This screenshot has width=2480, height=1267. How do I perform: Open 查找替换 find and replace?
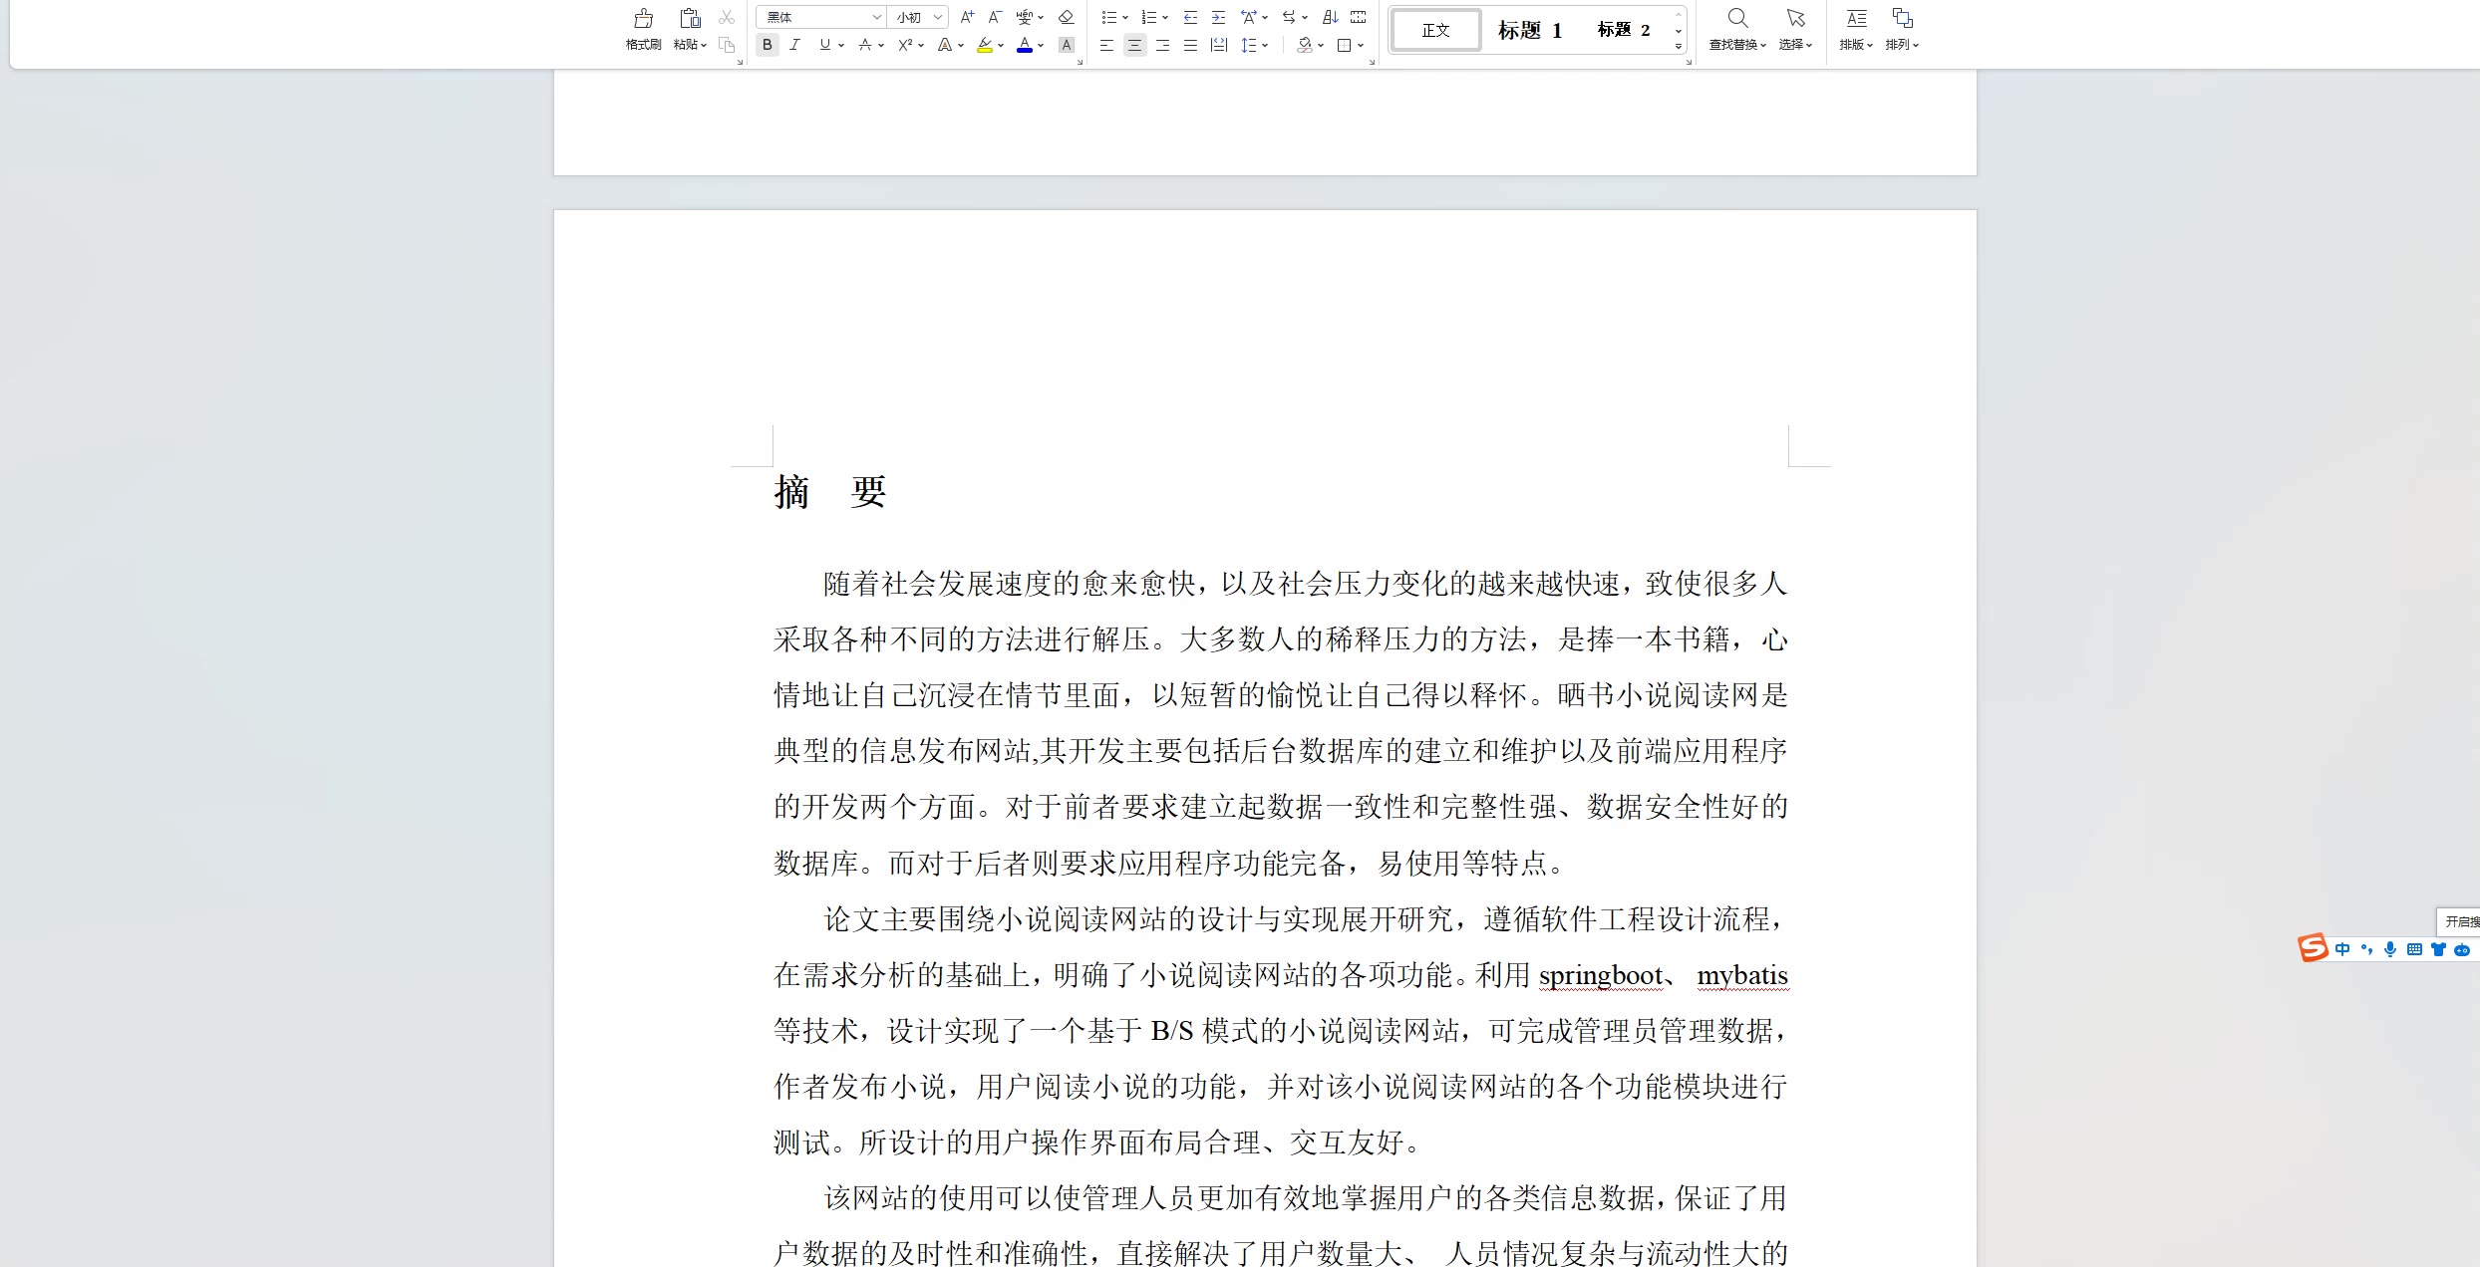(1737, 30)
